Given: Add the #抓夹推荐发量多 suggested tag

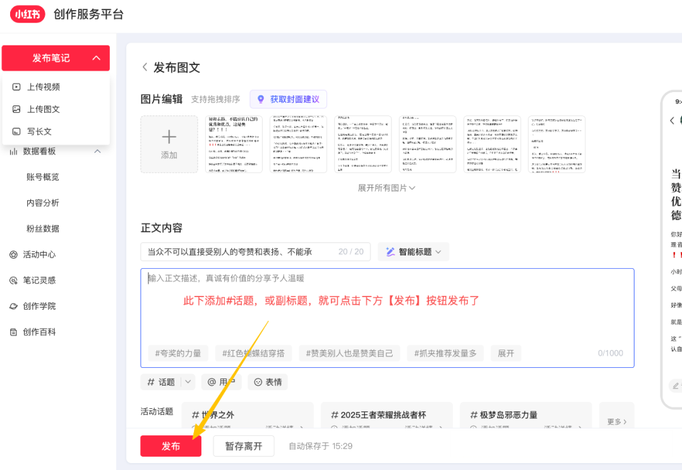Looking at the screenshot, I should [445, 353].
